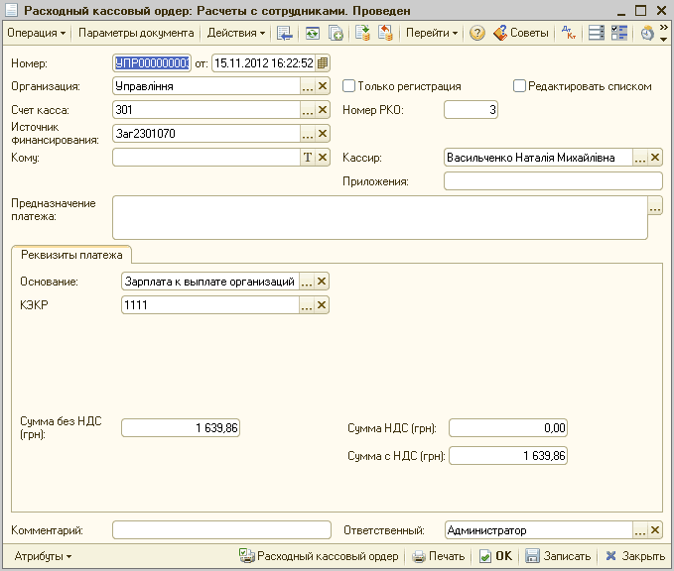
Task: Clear the Организация field with X icon
Action: click(322, 86)
